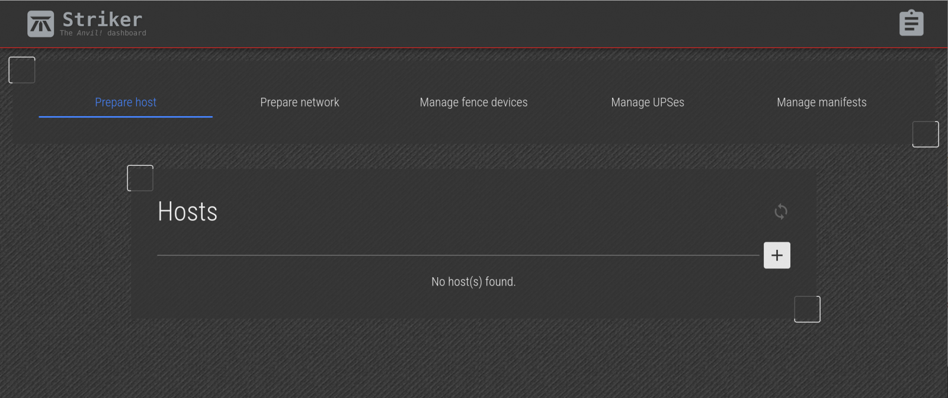Image resolution: width=948 pixels, height=398 pixels.
Task: Click bottom-right corner square of Hosts panel
Action: (x=807, y=309)
